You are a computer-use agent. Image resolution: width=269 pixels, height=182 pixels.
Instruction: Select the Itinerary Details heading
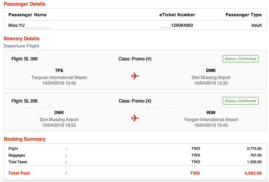(x=22, y=38)
